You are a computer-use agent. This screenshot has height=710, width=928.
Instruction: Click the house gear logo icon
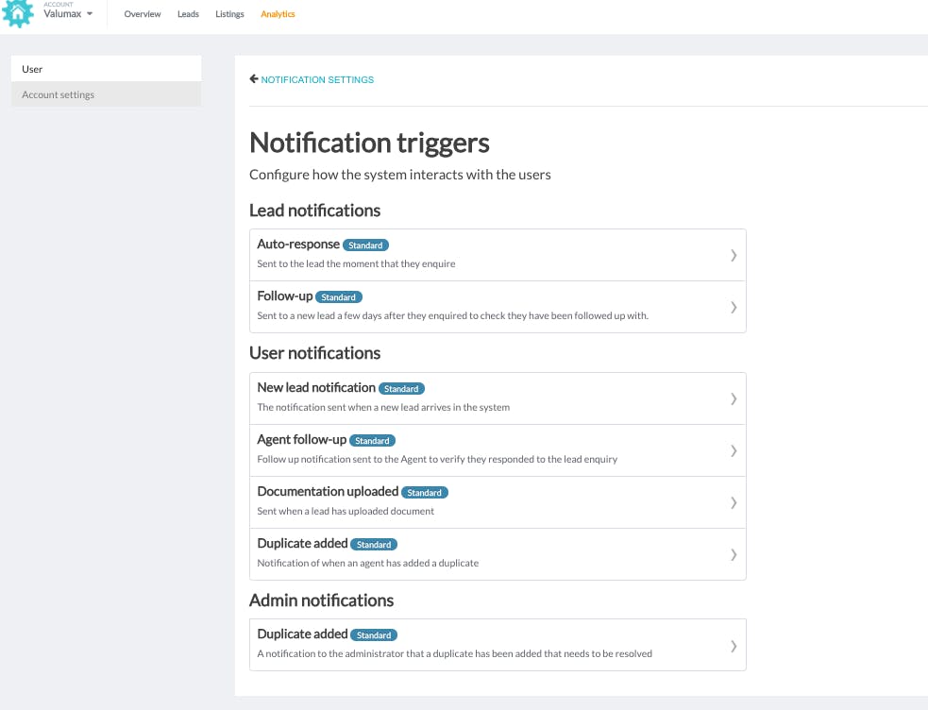pyautogui.click(x=18, y=13)
